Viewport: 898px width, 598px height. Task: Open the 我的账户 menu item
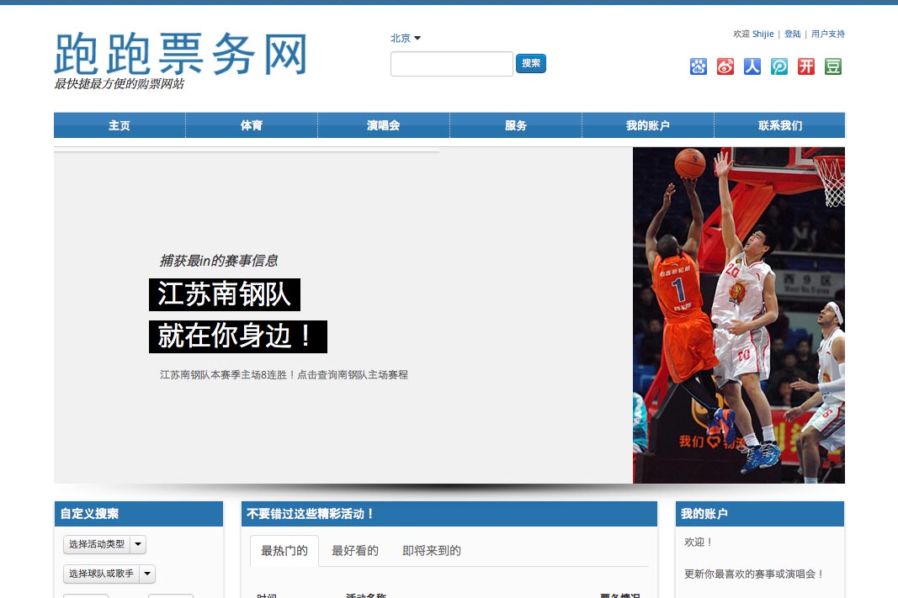pyautogui.click(x=648, y=125)
